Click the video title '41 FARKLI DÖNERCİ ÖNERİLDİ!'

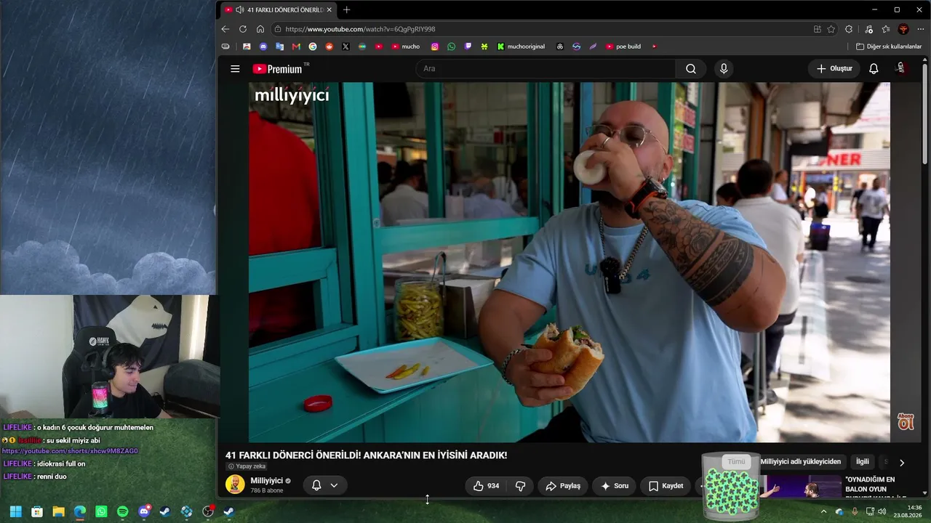coord(366,455)
